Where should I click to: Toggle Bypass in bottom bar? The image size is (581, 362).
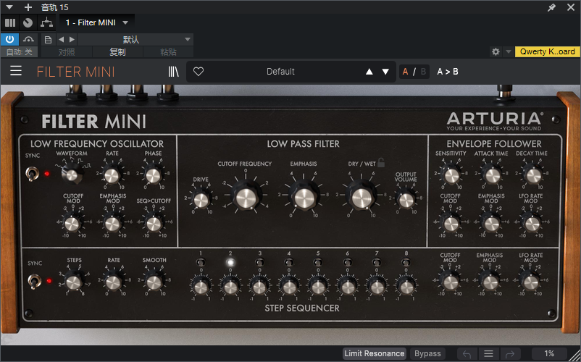pos(427,353)
